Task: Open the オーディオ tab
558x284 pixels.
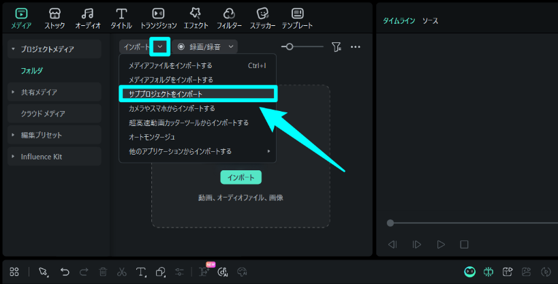Action: 87,18
